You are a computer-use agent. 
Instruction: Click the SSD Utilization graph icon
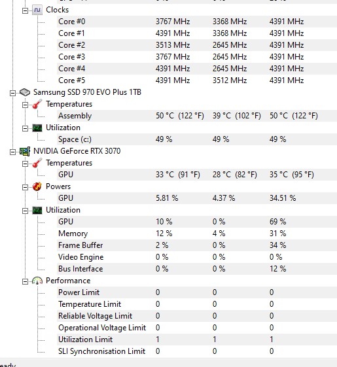click(x=37, y=128)
